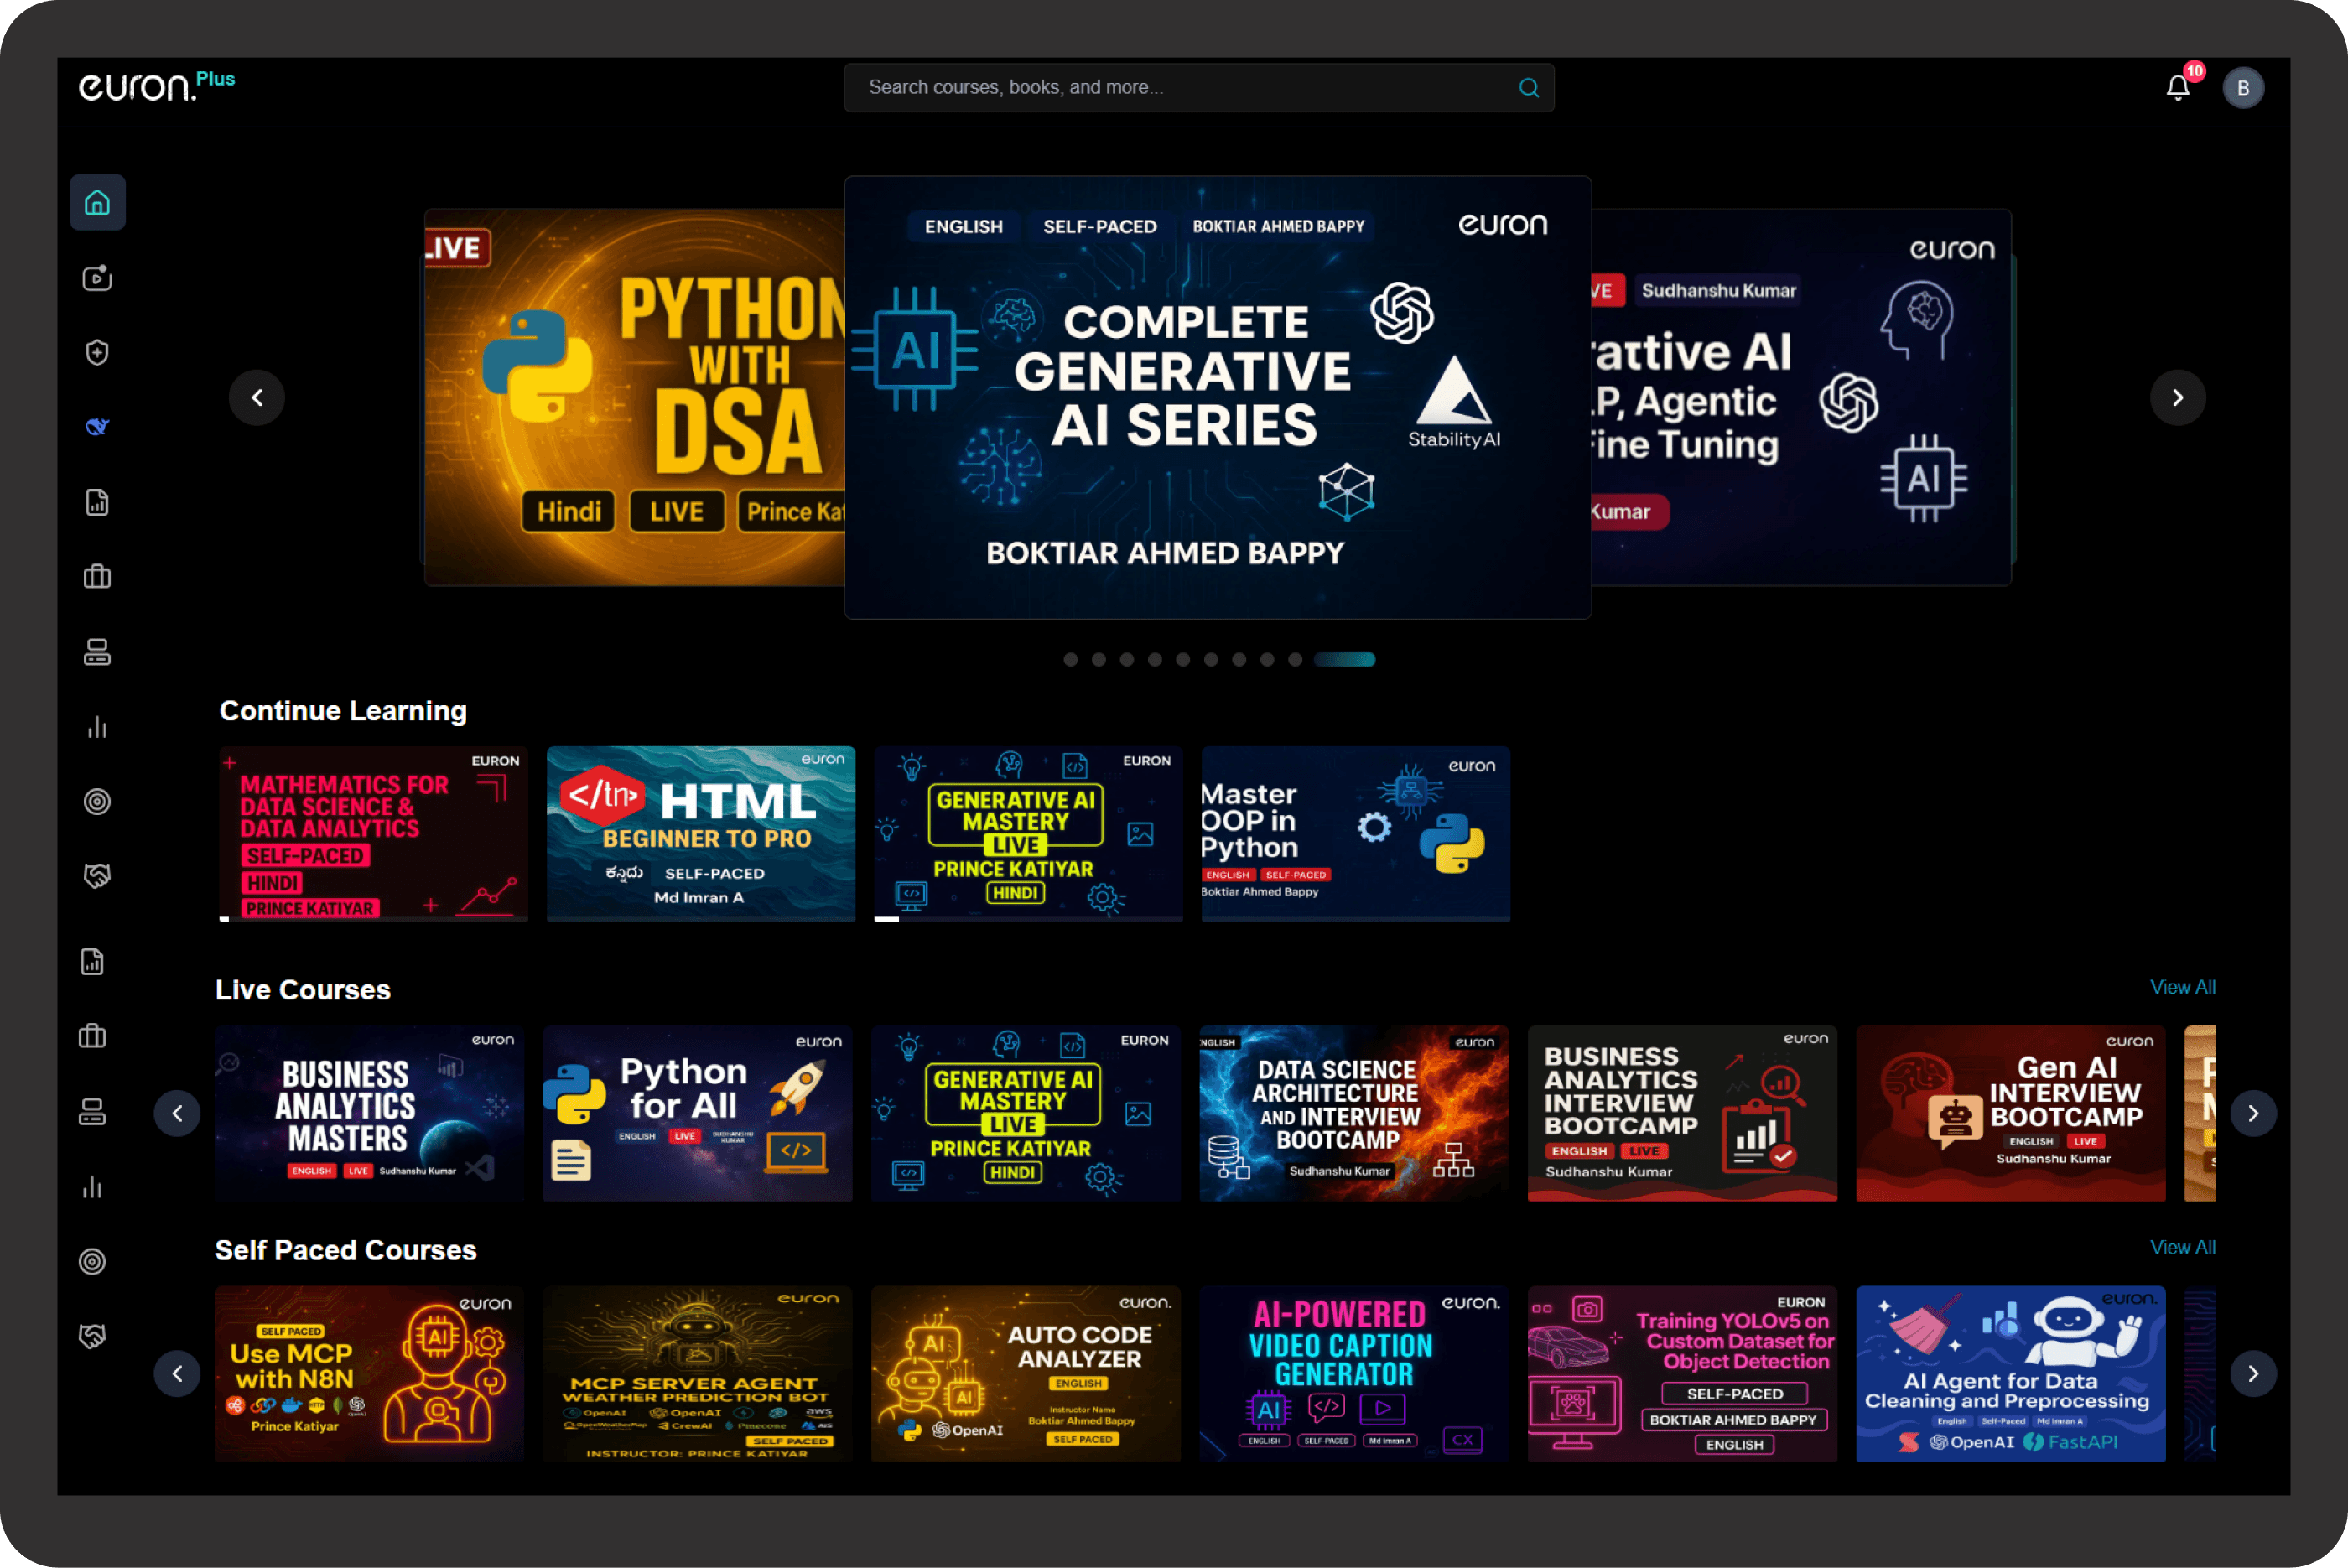The image size is (2348, 1568).
Task: Open Training YOLOv5 on Custom Dataset course
Action: (1682, 1374)
